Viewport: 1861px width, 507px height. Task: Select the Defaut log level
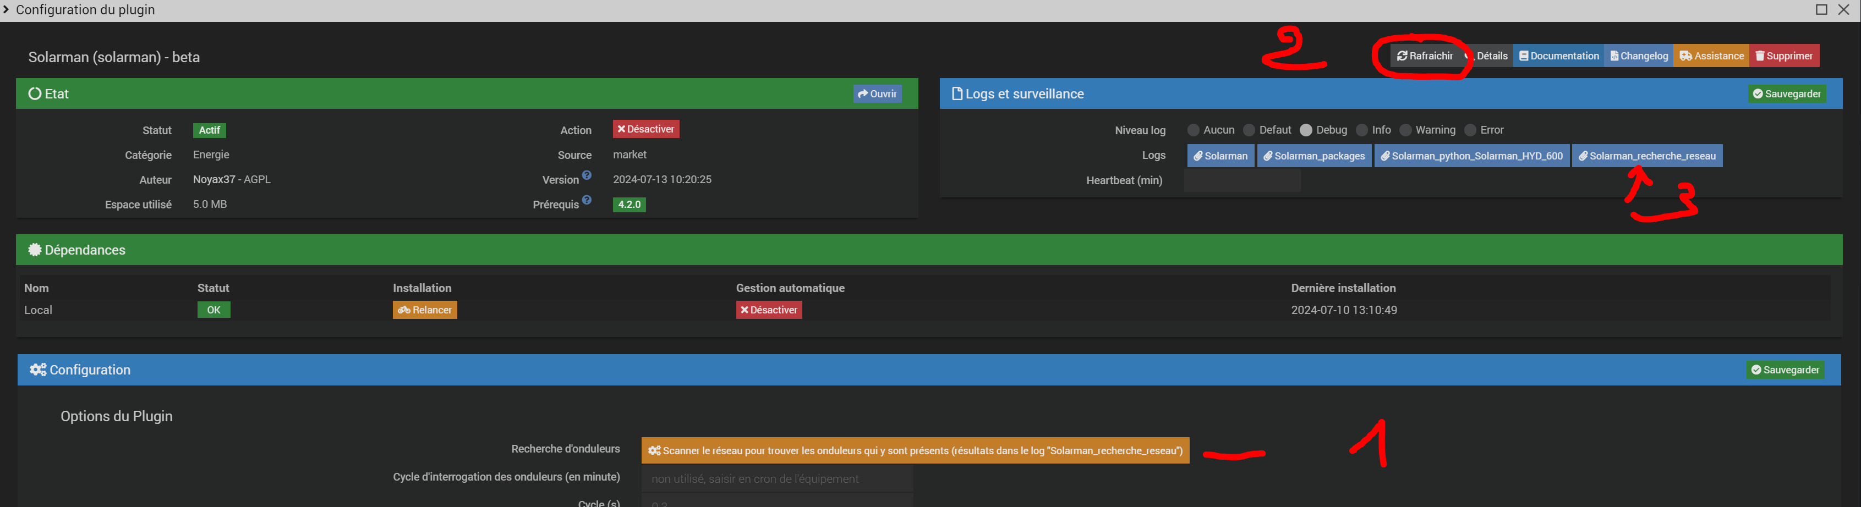pyautogui.click(x=1249, y=130)
